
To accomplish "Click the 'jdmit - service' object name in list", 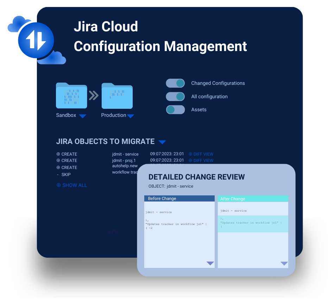I will pyautogui.click(x=125, y=154).
